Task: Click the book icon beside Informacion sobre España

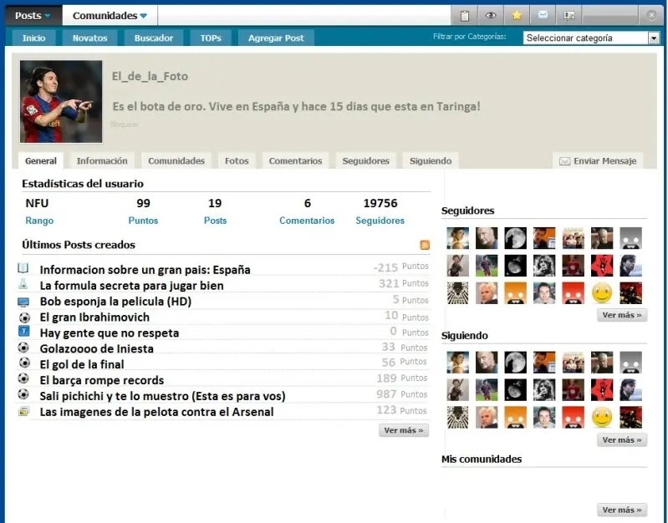Action: click(23, 268)
